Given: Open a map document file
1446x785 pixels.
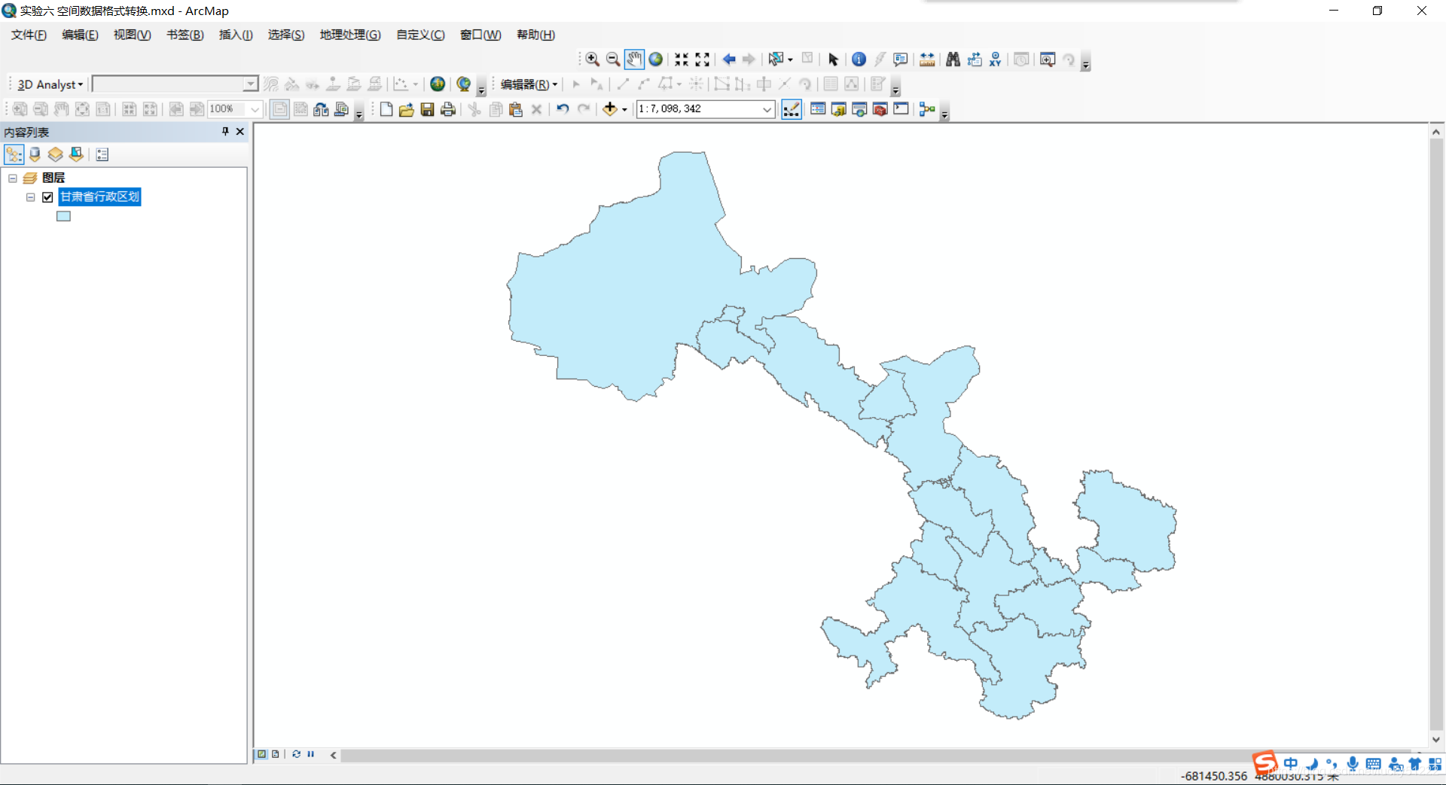Looking at the screenshot, I should (x=407, y=109).
